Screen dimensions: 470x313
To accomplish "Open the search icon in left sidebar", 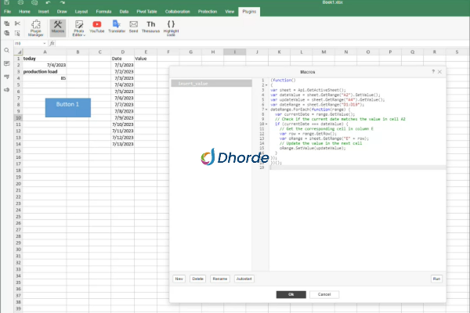I will (x=6, y=50).
